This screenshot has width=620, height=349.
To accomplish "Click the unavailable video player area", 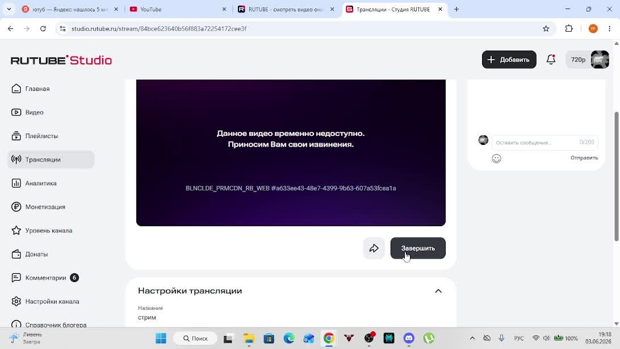I will pyautogui.click(x=291, y=153).
